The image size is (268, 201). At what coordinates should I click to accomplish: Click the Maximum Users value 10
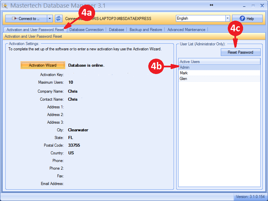tap(70, 82)
